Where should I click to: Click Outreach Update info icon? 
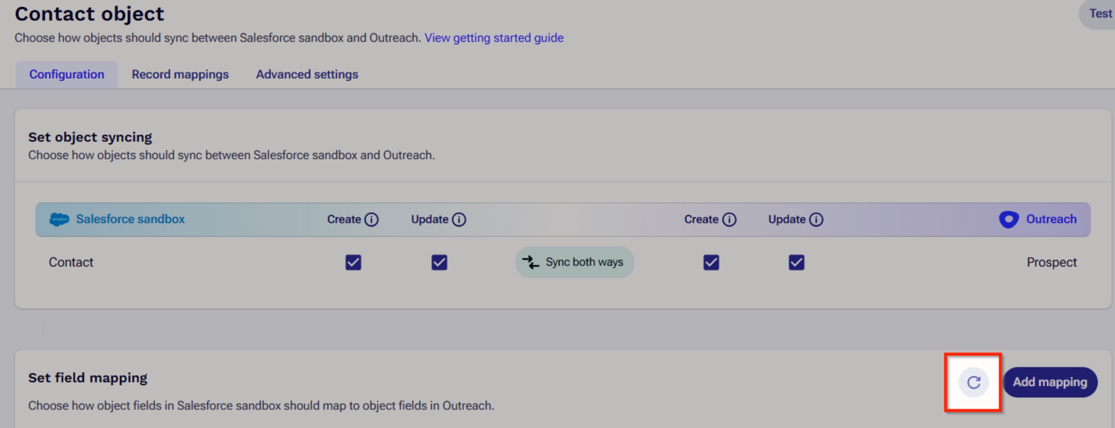816,219
